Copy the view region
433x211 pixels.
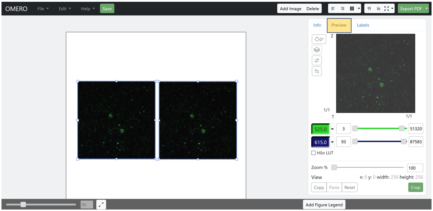[319, 187]
